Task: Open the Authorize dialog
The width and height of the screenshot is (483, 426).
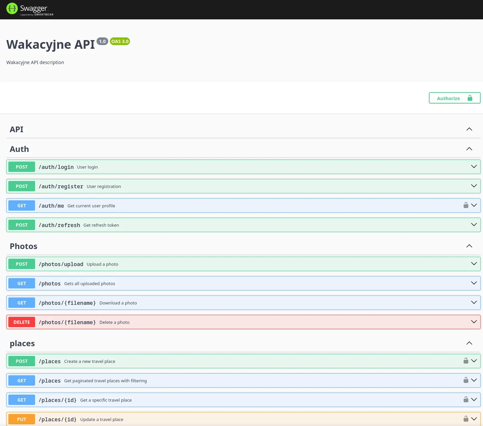Action: coord(448,98)
